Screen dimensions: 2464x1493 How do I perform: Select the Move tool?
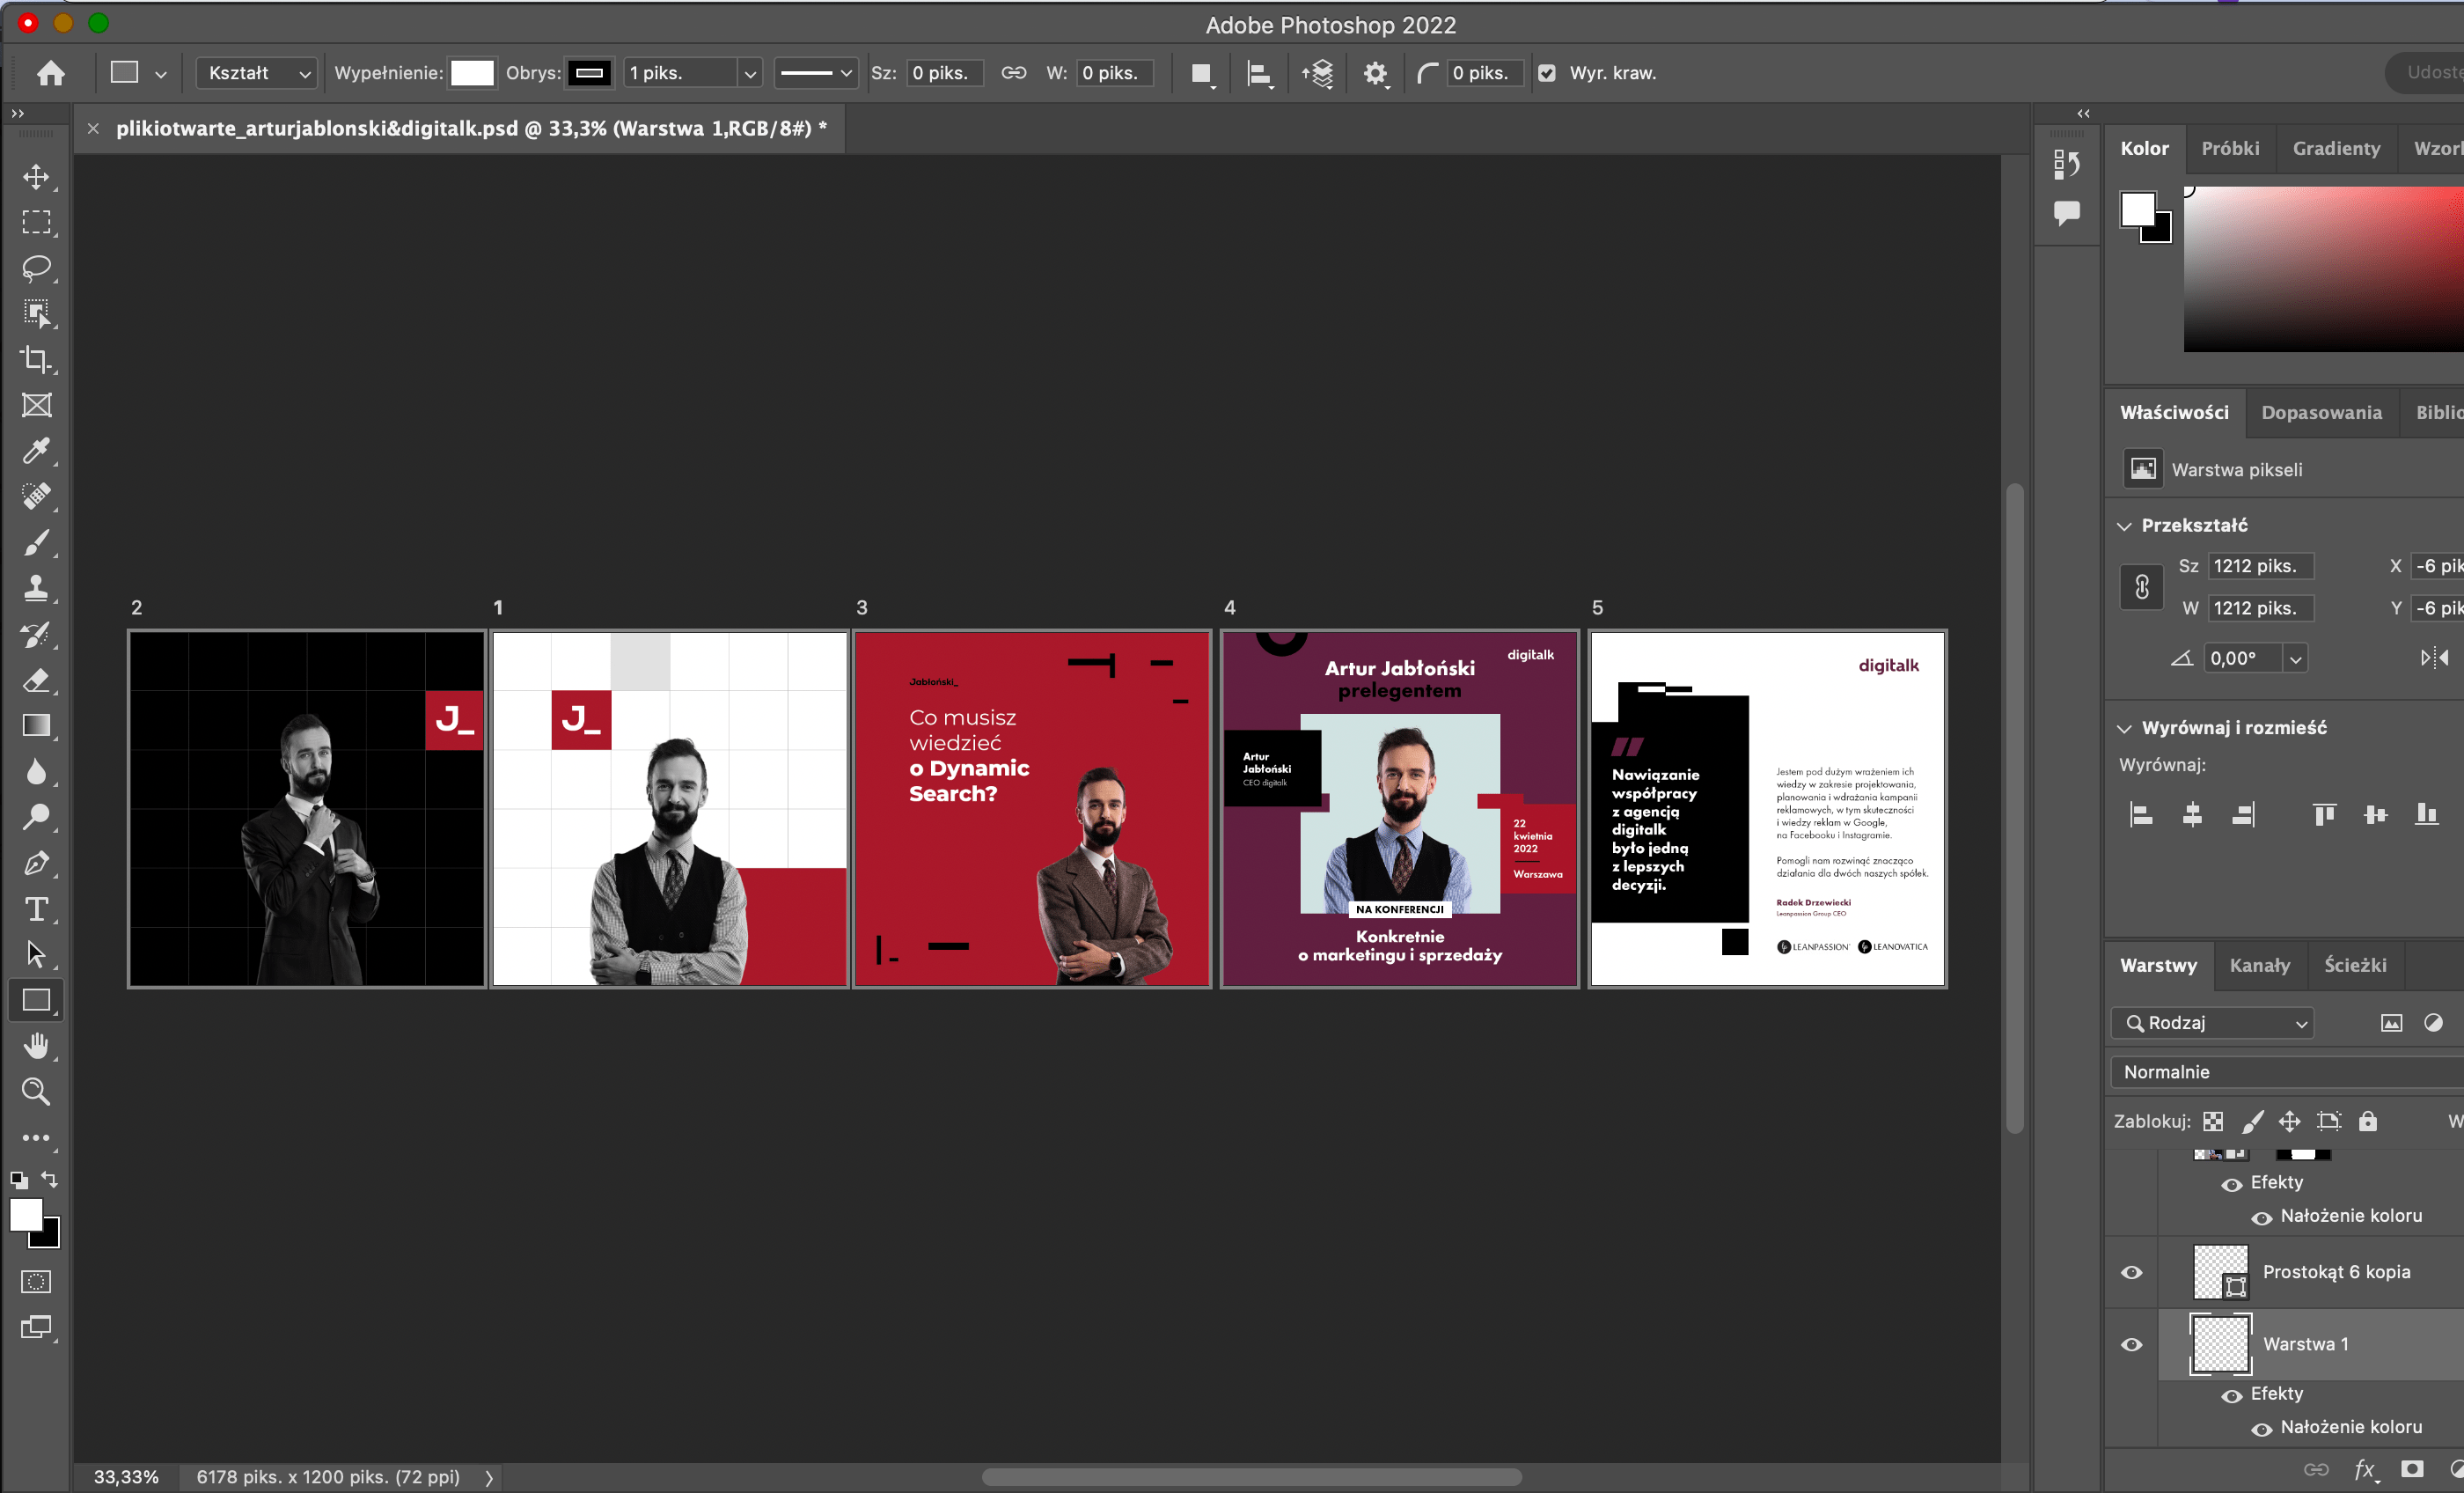tap(37, 177)
